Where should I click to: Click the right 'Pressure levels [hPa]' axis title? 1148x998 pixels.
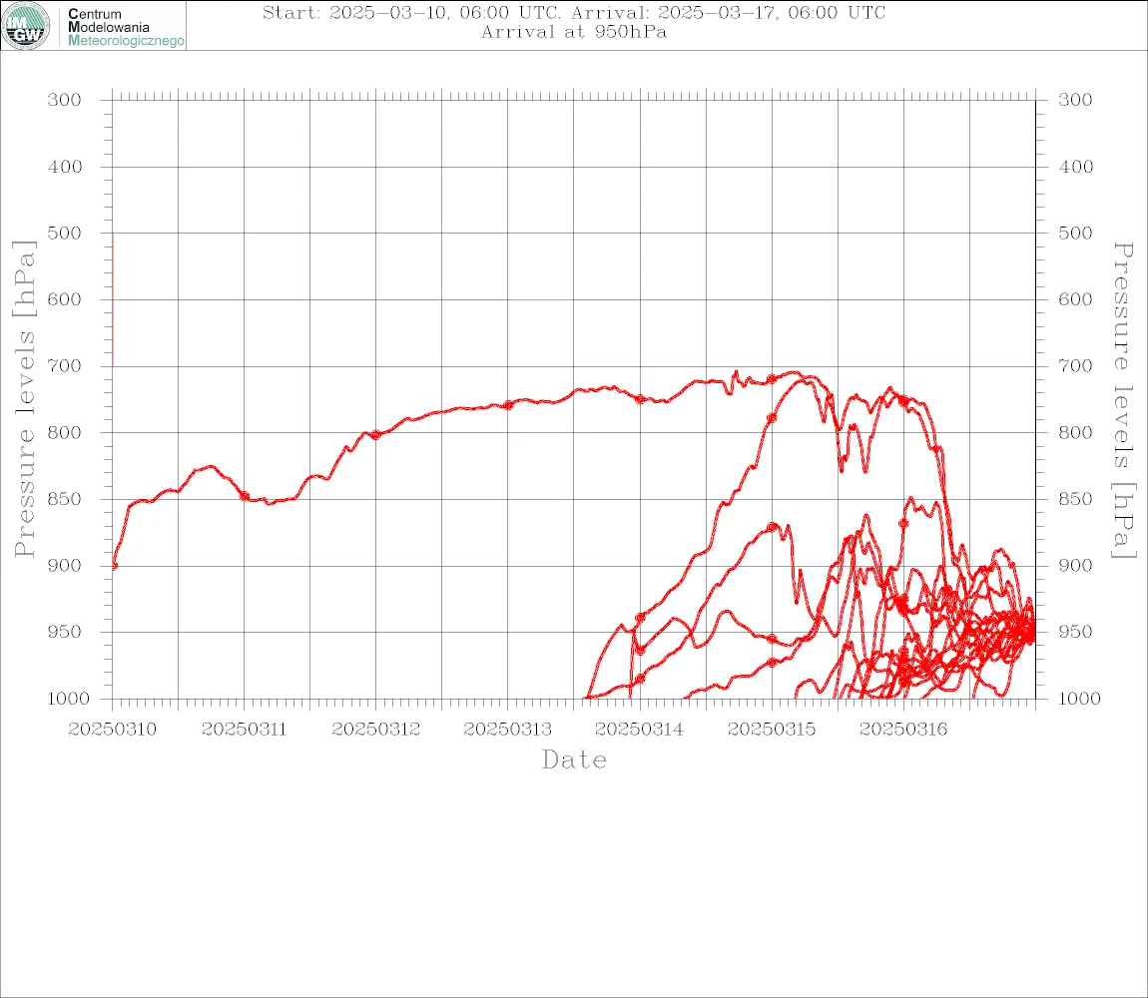click(1123, 400)
